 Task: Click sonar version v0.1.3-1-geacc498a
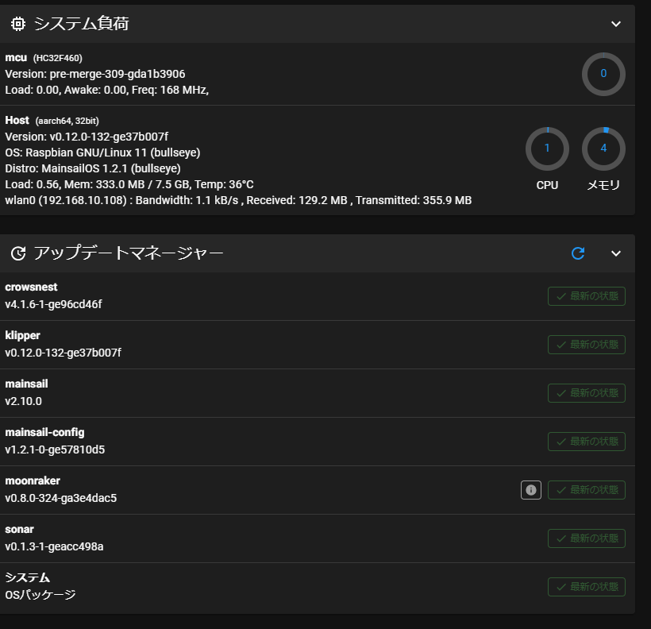54,546
